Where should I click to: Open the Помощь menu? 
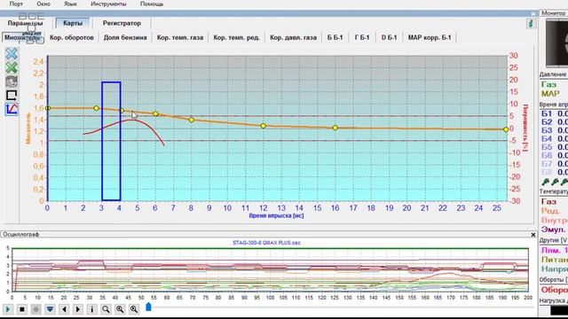[152, 4]
